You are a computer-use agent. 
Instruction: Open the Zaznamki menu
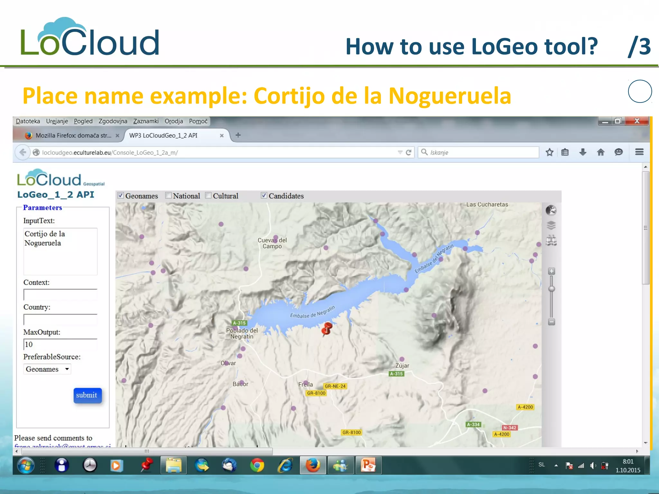click(146, 121)
